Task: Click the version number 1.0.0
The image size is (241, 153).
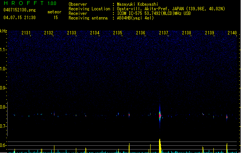Action: click(x=52, y=3)
